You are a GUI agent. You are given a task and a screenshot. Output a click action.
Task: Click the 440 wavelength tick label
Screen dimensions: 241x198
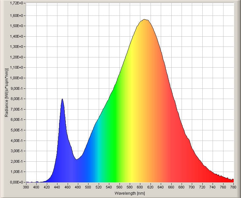(x=57, y=187)
